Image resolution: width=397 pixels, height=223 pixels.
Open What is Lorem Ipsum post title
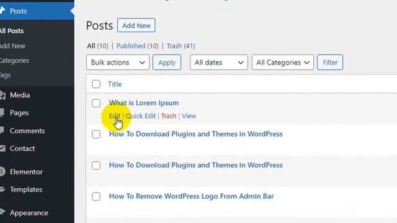[x=144, y=103]
